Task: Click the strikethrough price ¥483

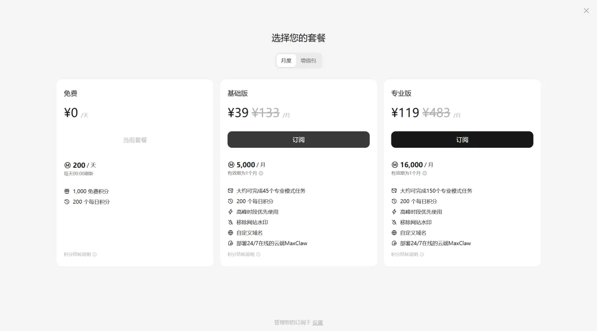Action: pyautogui.click(x=436, y=112)
